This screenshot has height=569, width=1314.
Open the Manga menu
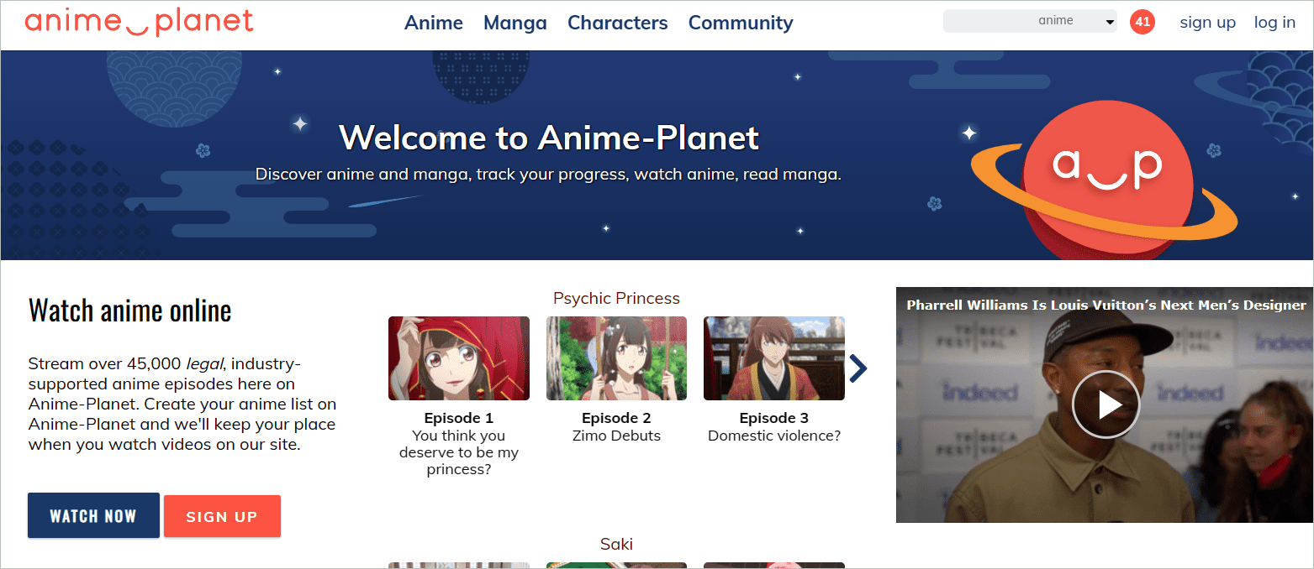tap(515, 23)
